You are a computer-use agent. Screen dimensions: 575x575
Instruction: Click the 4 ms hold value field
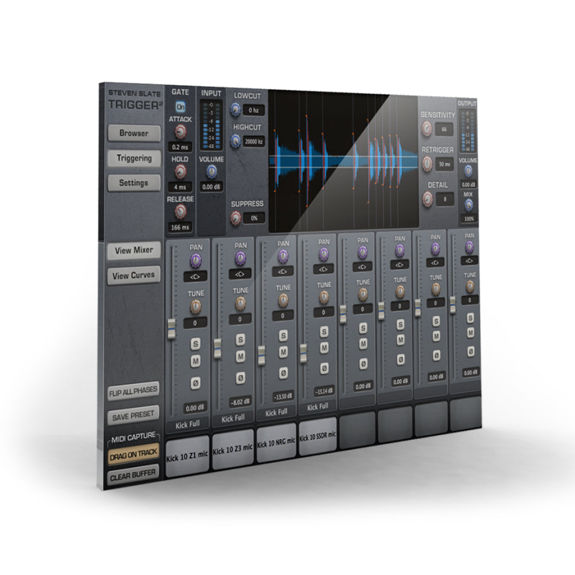coord(180,187)
